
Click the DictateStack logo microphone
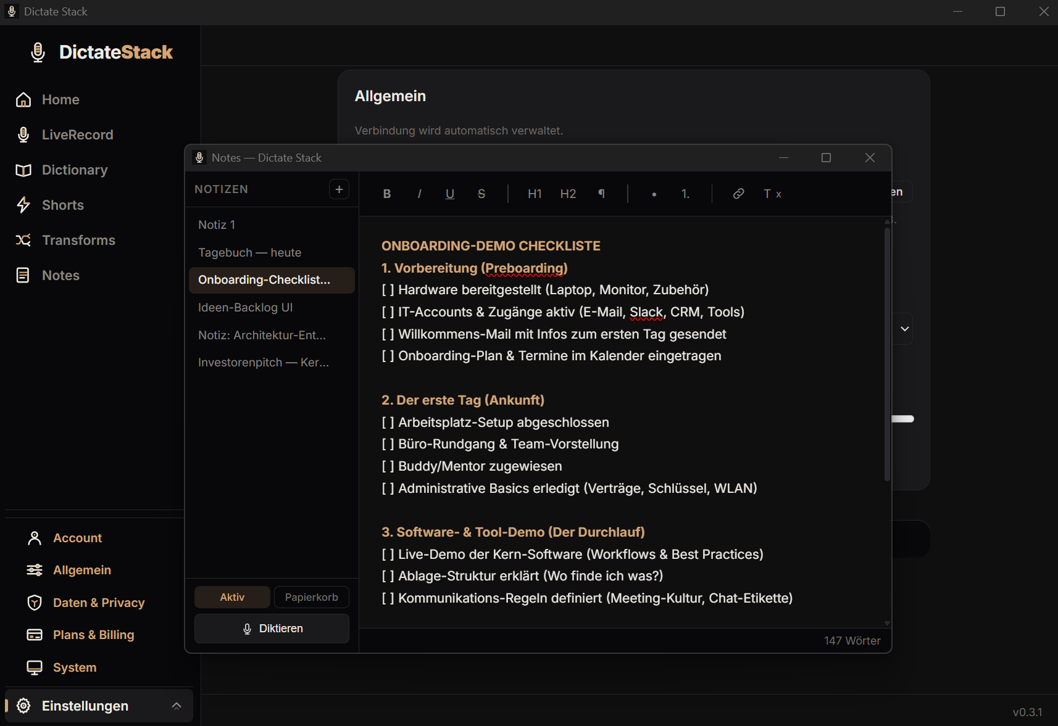pos(38,52)
